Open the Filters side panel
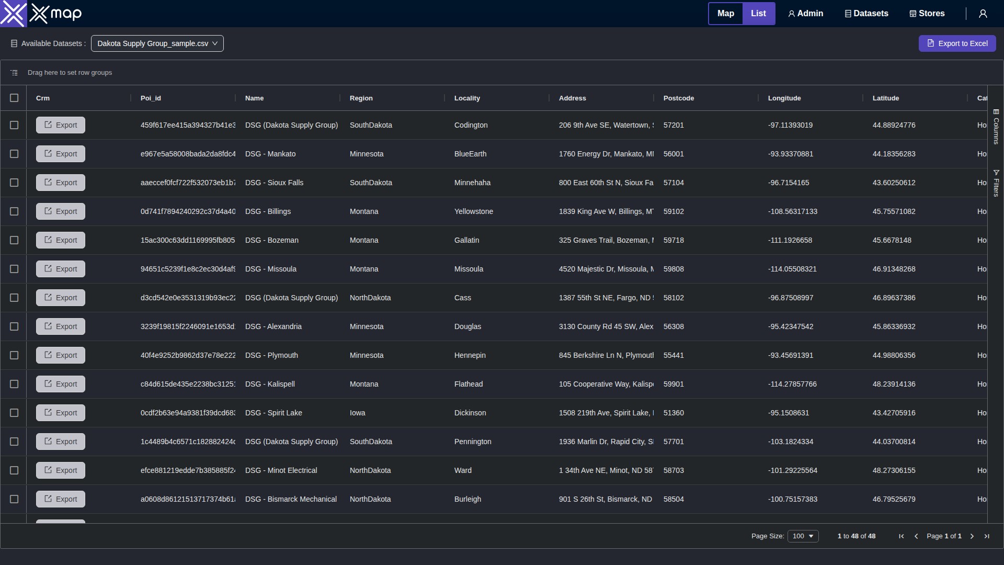1004x565 pixels. coord(996,183)
